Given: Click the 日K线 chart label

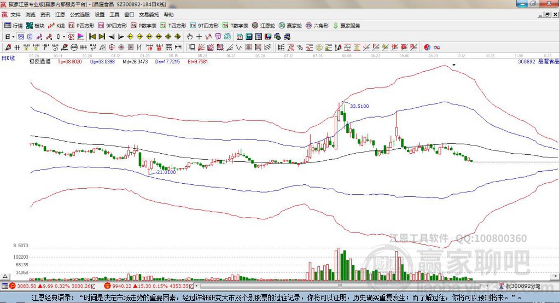Looking at the screenshot, I should click(9, 58).
